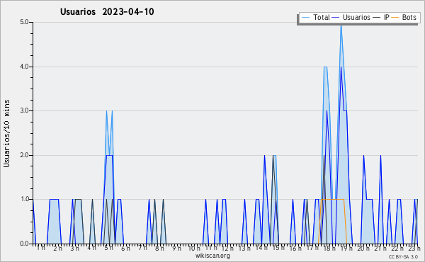Click the '22 h' x-axis label

tap(397, 248)
